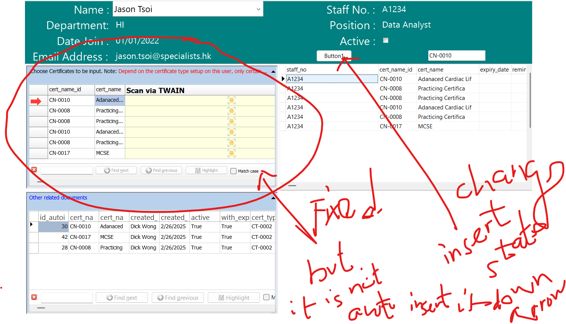Click the id cell 42 in Other related documents
This screenshot has height=324, width=566.
tap(53, 237)
